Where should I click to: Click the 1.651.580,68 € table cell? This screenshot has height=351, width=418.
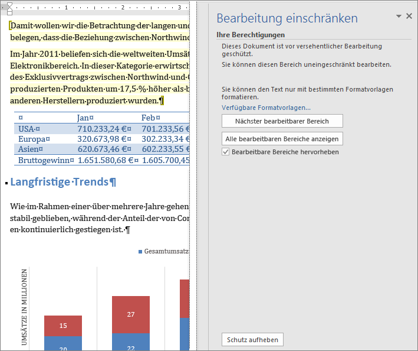click(x=108, y=160)
